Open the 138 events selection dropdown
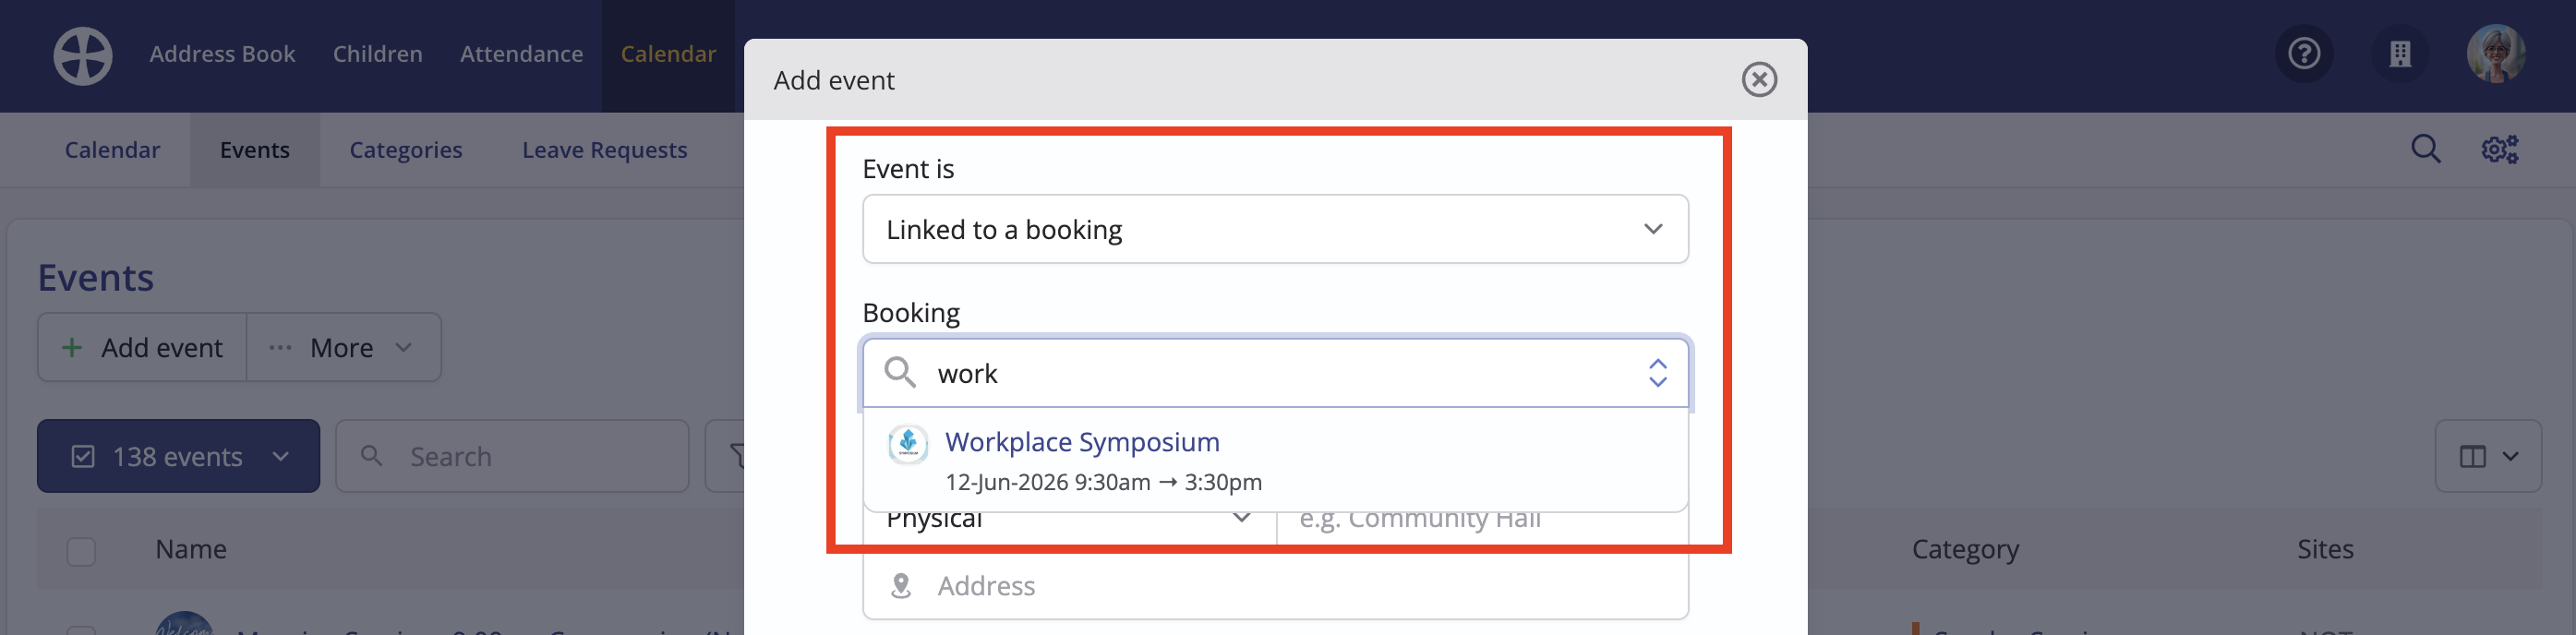The width and height of the screenshot is (2576, 635). 179,457
